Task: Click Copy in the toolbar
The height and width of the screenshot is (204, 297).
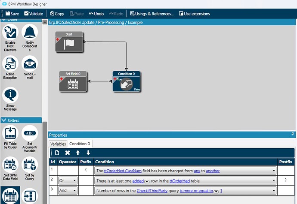Action: click(x=57, y=14)
